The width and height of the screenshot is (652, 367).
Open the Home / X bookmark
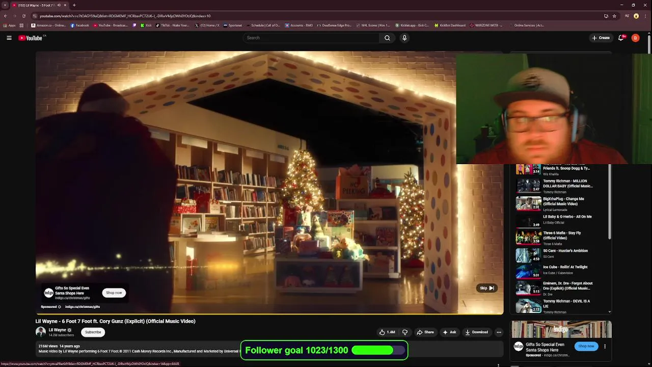(207, 25)
